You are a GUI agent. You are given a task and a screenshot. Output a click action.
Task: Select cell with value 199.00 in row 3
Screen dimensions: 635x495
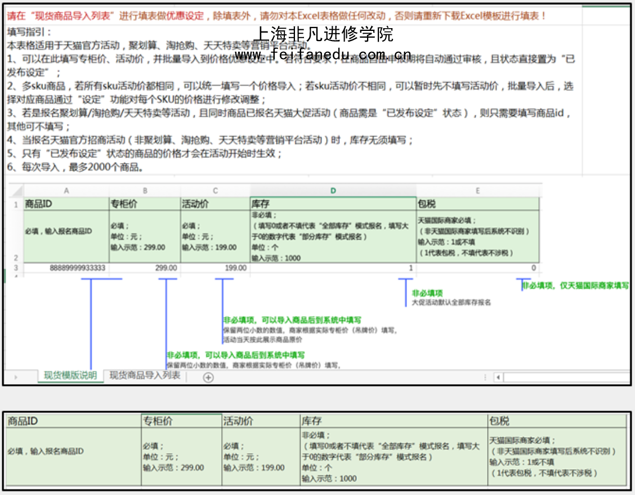[x=215, y=268]
